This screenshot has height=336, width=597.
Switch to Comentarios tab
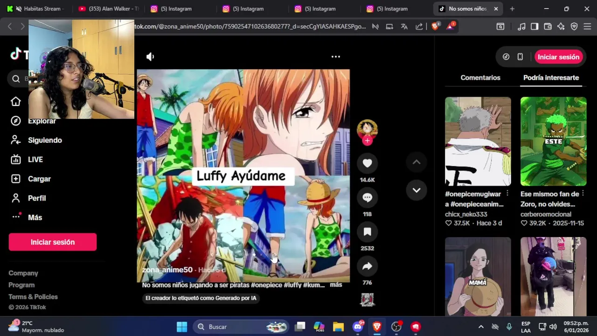coord(480,78)
